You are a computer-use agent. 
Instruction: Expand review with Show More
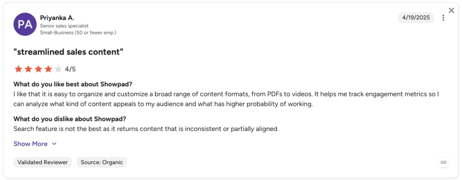click(30, 144)
